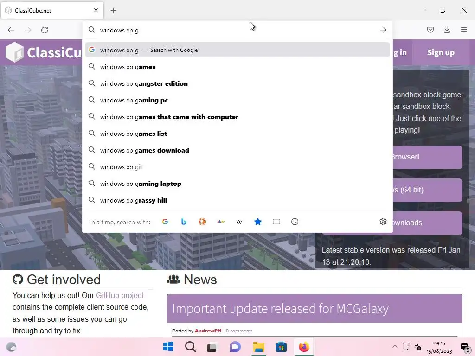Select suggestion 'windows xp grassy hill'
The width and height of the screenshot is (475, 356).
[x=237, y=200]
